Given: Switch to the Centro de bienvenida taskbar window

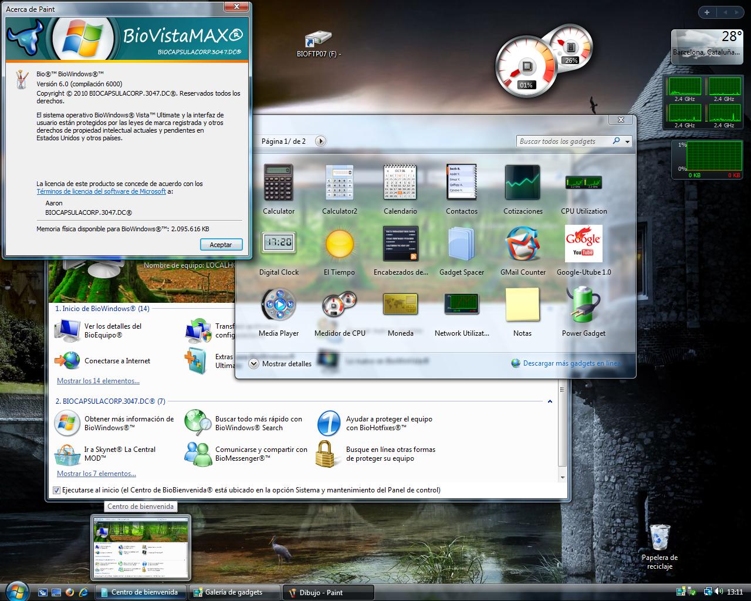Looking at the screenshot, I should [141, 592].
